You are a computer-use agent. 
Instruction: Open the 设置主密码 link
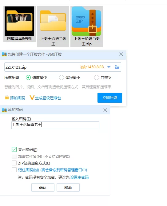[79, 177]
